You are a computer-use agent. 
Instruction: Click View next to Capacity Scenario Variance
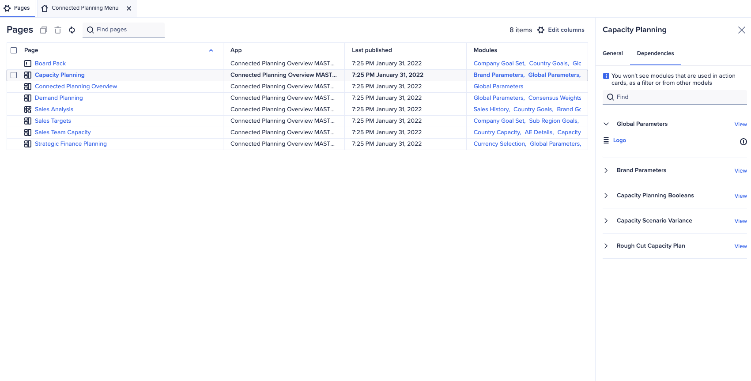tap(740, 221)
